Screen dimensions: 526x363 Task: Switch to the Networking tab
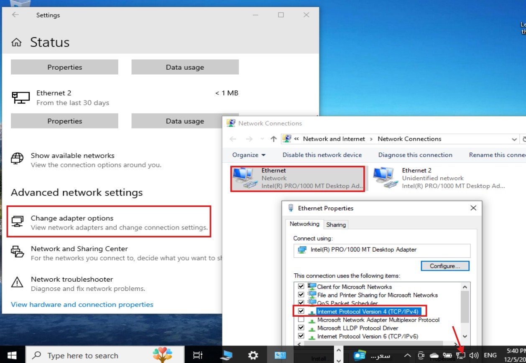pos(304,224)
